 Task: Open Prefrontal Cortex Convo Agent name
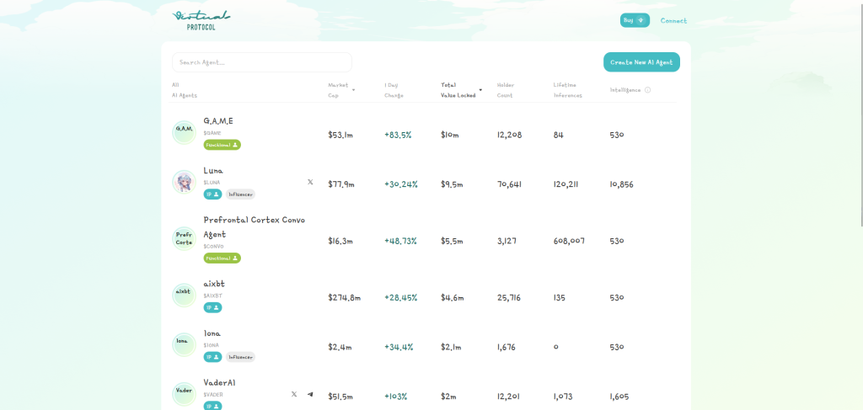pyautogui.click(x=255, y=227)
